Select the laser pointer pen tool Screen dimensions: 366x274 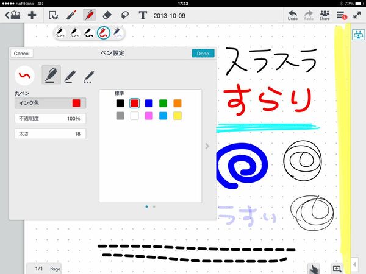click(71, 15)
